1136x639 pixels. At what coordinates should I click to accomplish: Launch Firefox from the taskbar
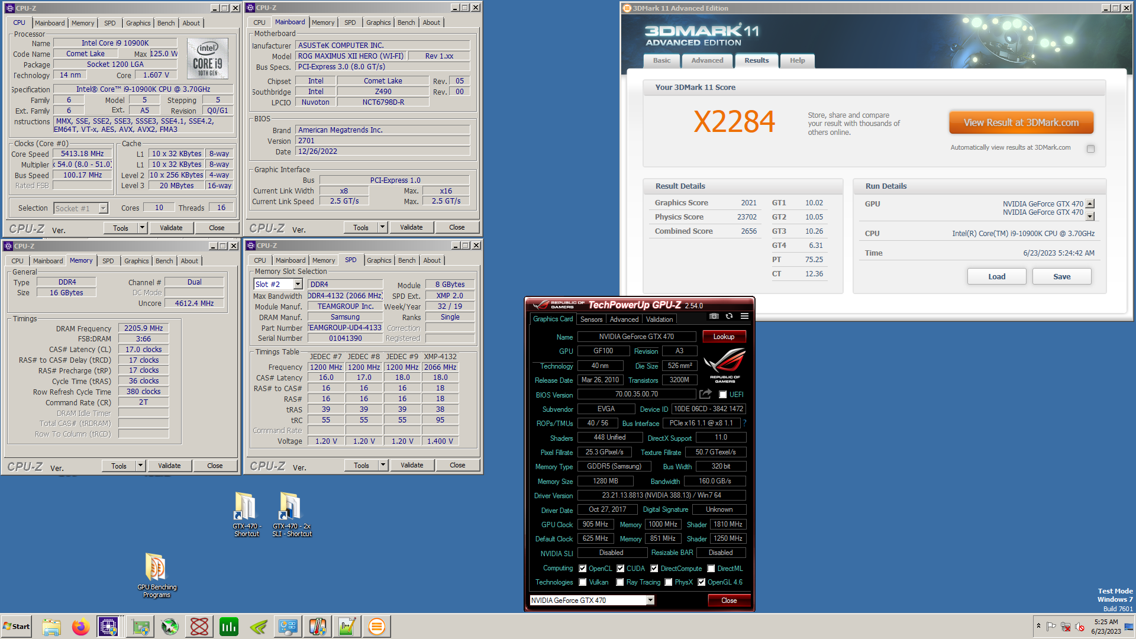(80, 627)
